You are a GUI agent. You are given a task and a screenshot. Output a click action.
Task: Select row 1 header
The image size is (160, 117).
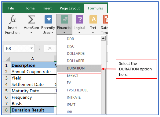pyautogui.click(x=6, y=65)
